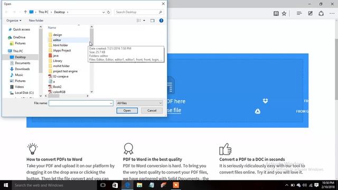338x190 pixels.
Task: Open the address bar history dropdown
Action: coord(104,12)
